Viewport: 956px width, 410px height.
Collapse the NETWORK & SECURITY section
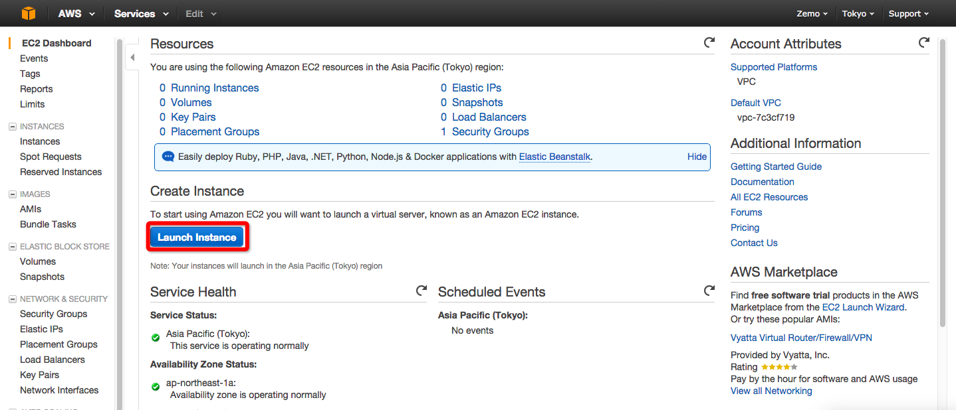(x=13, y=299)
